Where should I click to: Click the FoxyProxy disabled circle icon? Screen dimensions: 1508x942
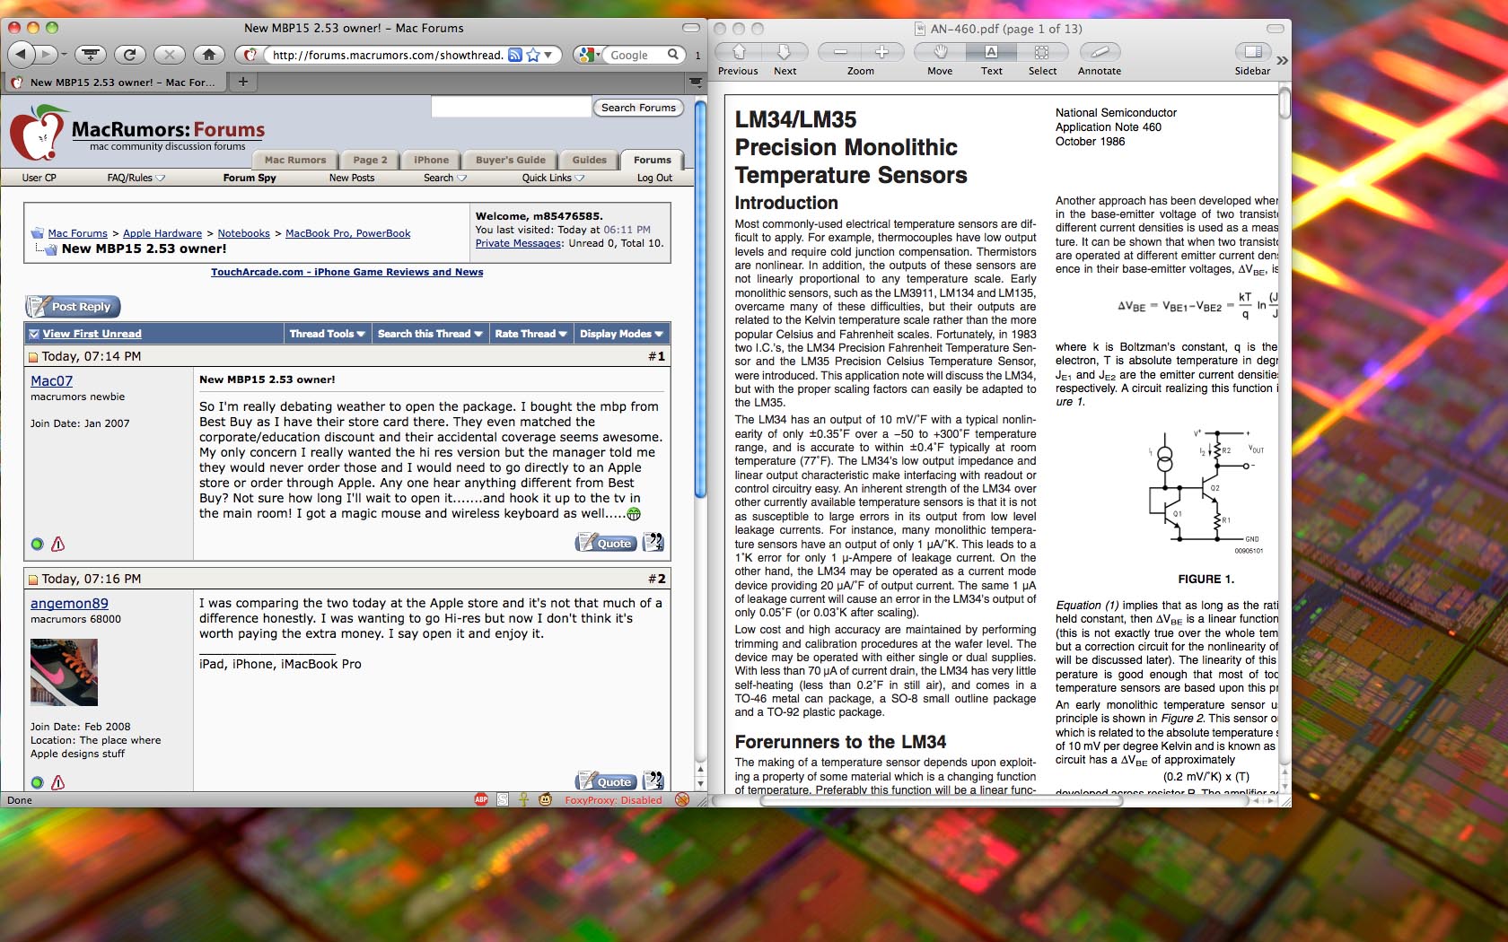(682, 799)
